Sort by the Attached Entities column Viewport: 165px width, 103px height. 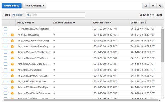[x=64, y=23]
